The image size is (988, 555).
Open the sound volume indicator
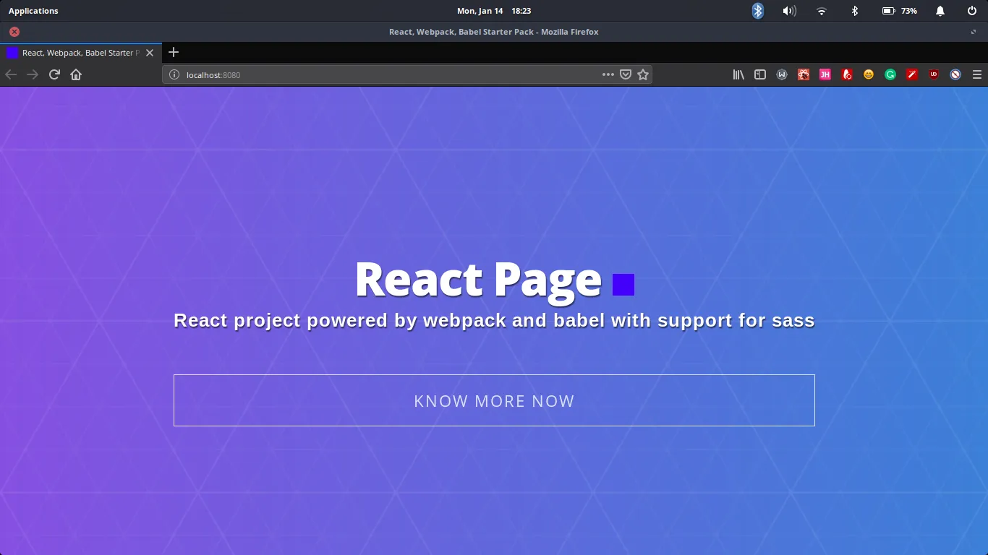[789, 11]
